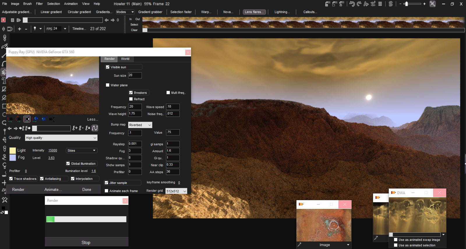Screen dimensions: 466x249
Task: Open the Quality dropdown
Action: pyautogui.click(x=61, y=138)
